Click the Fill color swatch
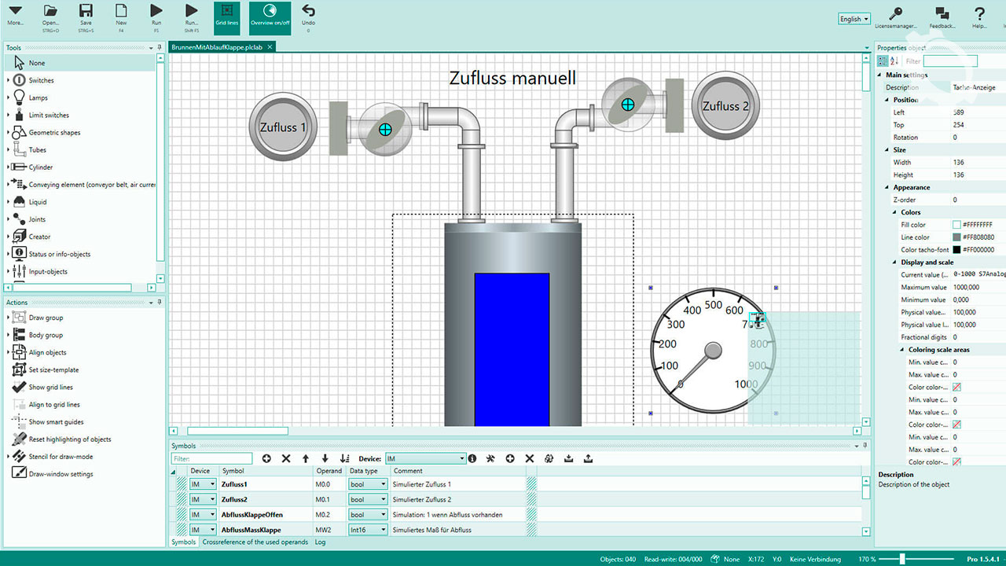1006x566 pixels. pyautogui.click(x=956, y=225)
